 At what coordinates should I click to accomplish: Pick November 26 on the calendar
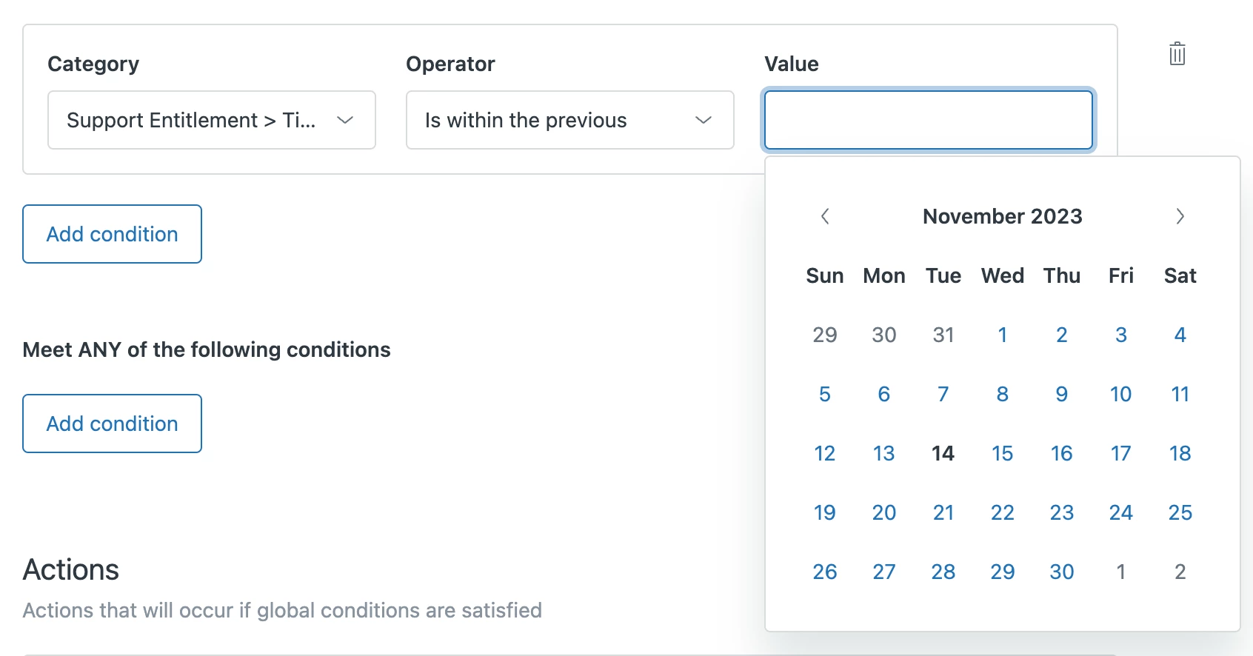[x=824, y=572]
